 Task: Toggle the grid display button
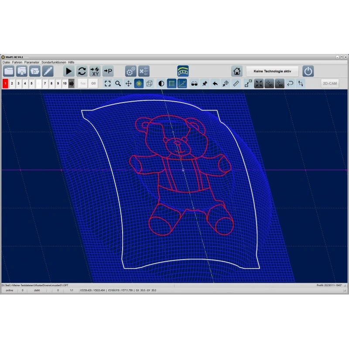tap(171, 83)
